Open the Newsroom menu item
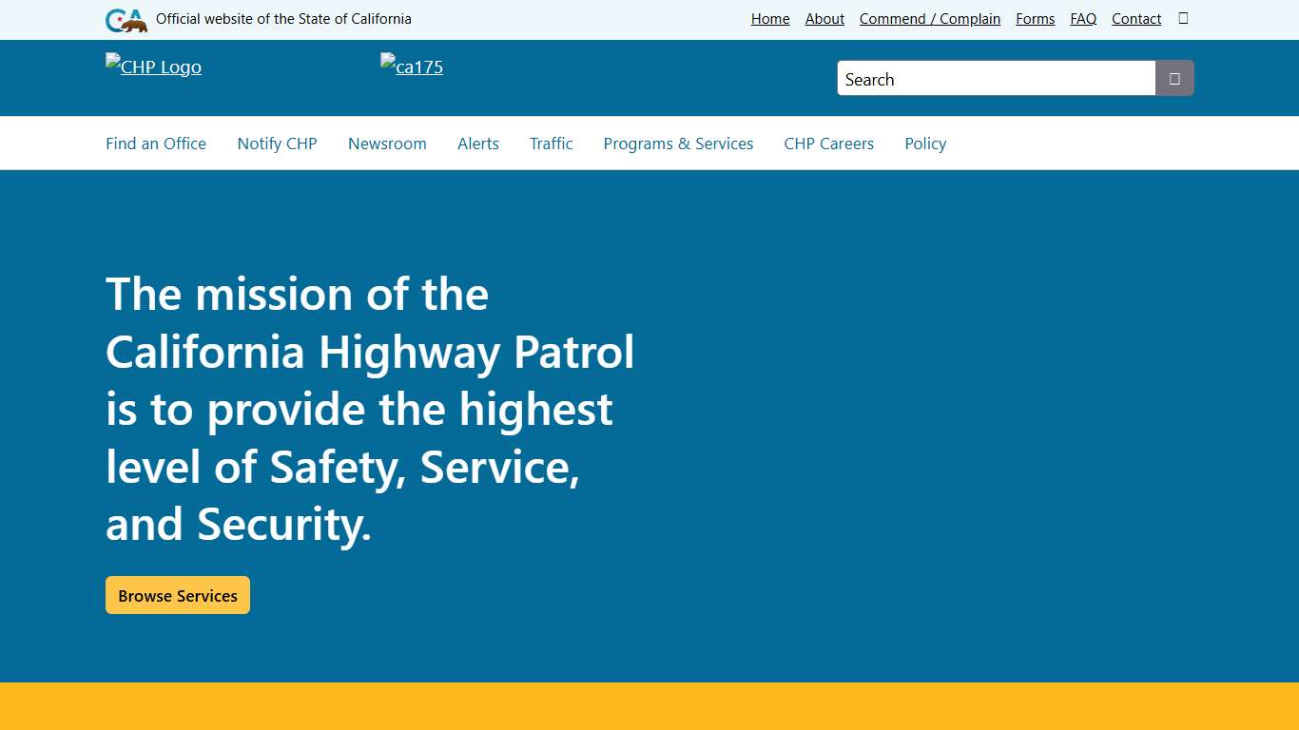This screenshot has width=1299, height=730. (x=387, y=143)
